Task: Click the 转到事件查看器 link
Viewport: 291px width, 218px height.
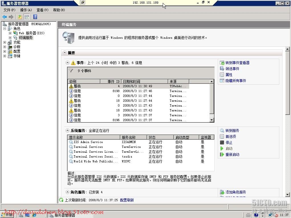Action: 237,63
